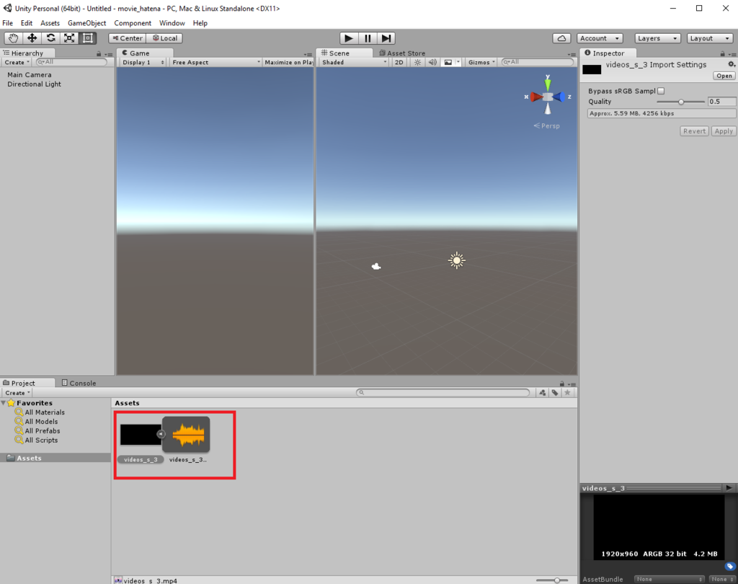Open the Free Aspect dropdown
The image size is (738, 584).
pos(216,62)
